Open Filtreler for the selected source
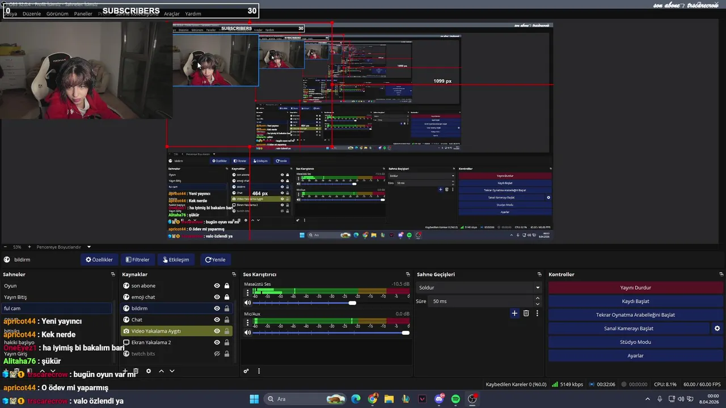Screen dimensions: 726x408 point(138,260)
